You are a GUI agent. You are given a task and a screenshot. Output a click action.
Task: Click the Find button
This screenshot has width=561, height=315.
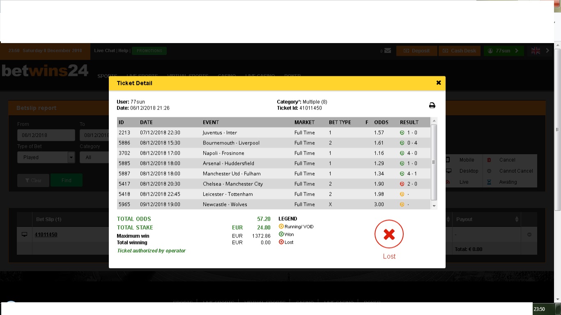tap(67, 180)
